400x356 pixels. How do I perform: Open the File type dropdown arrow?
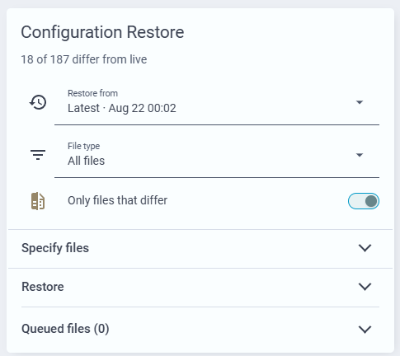point(360,155)
